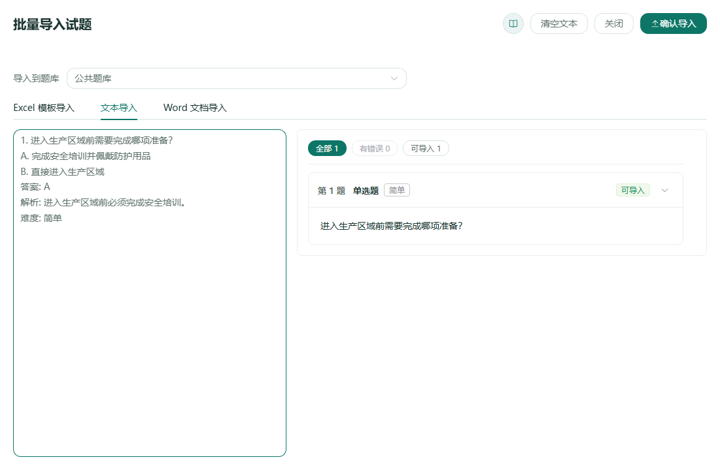
Task: Click text line 答案: A
Action: pos(35,187)
